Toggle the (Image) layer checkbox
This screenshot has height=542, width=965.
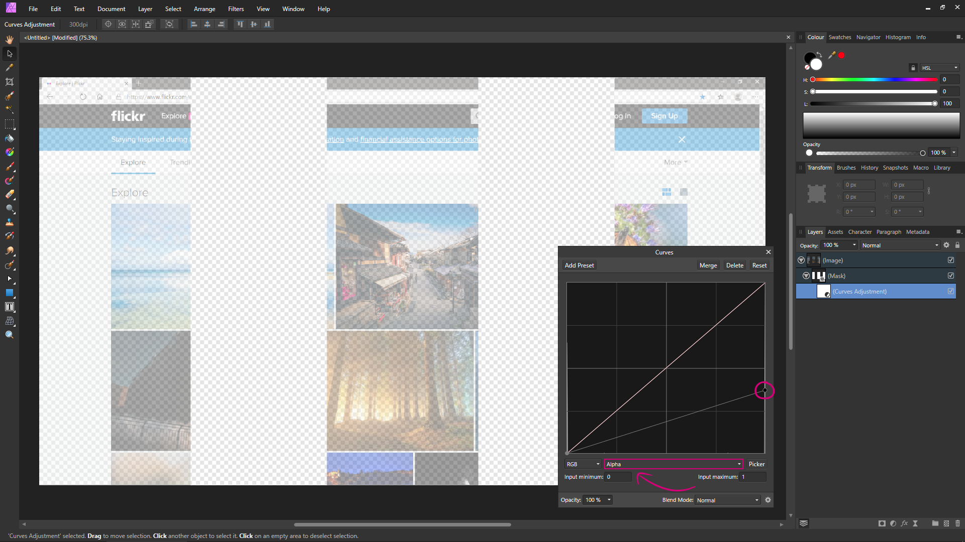[x=950, y=260]
